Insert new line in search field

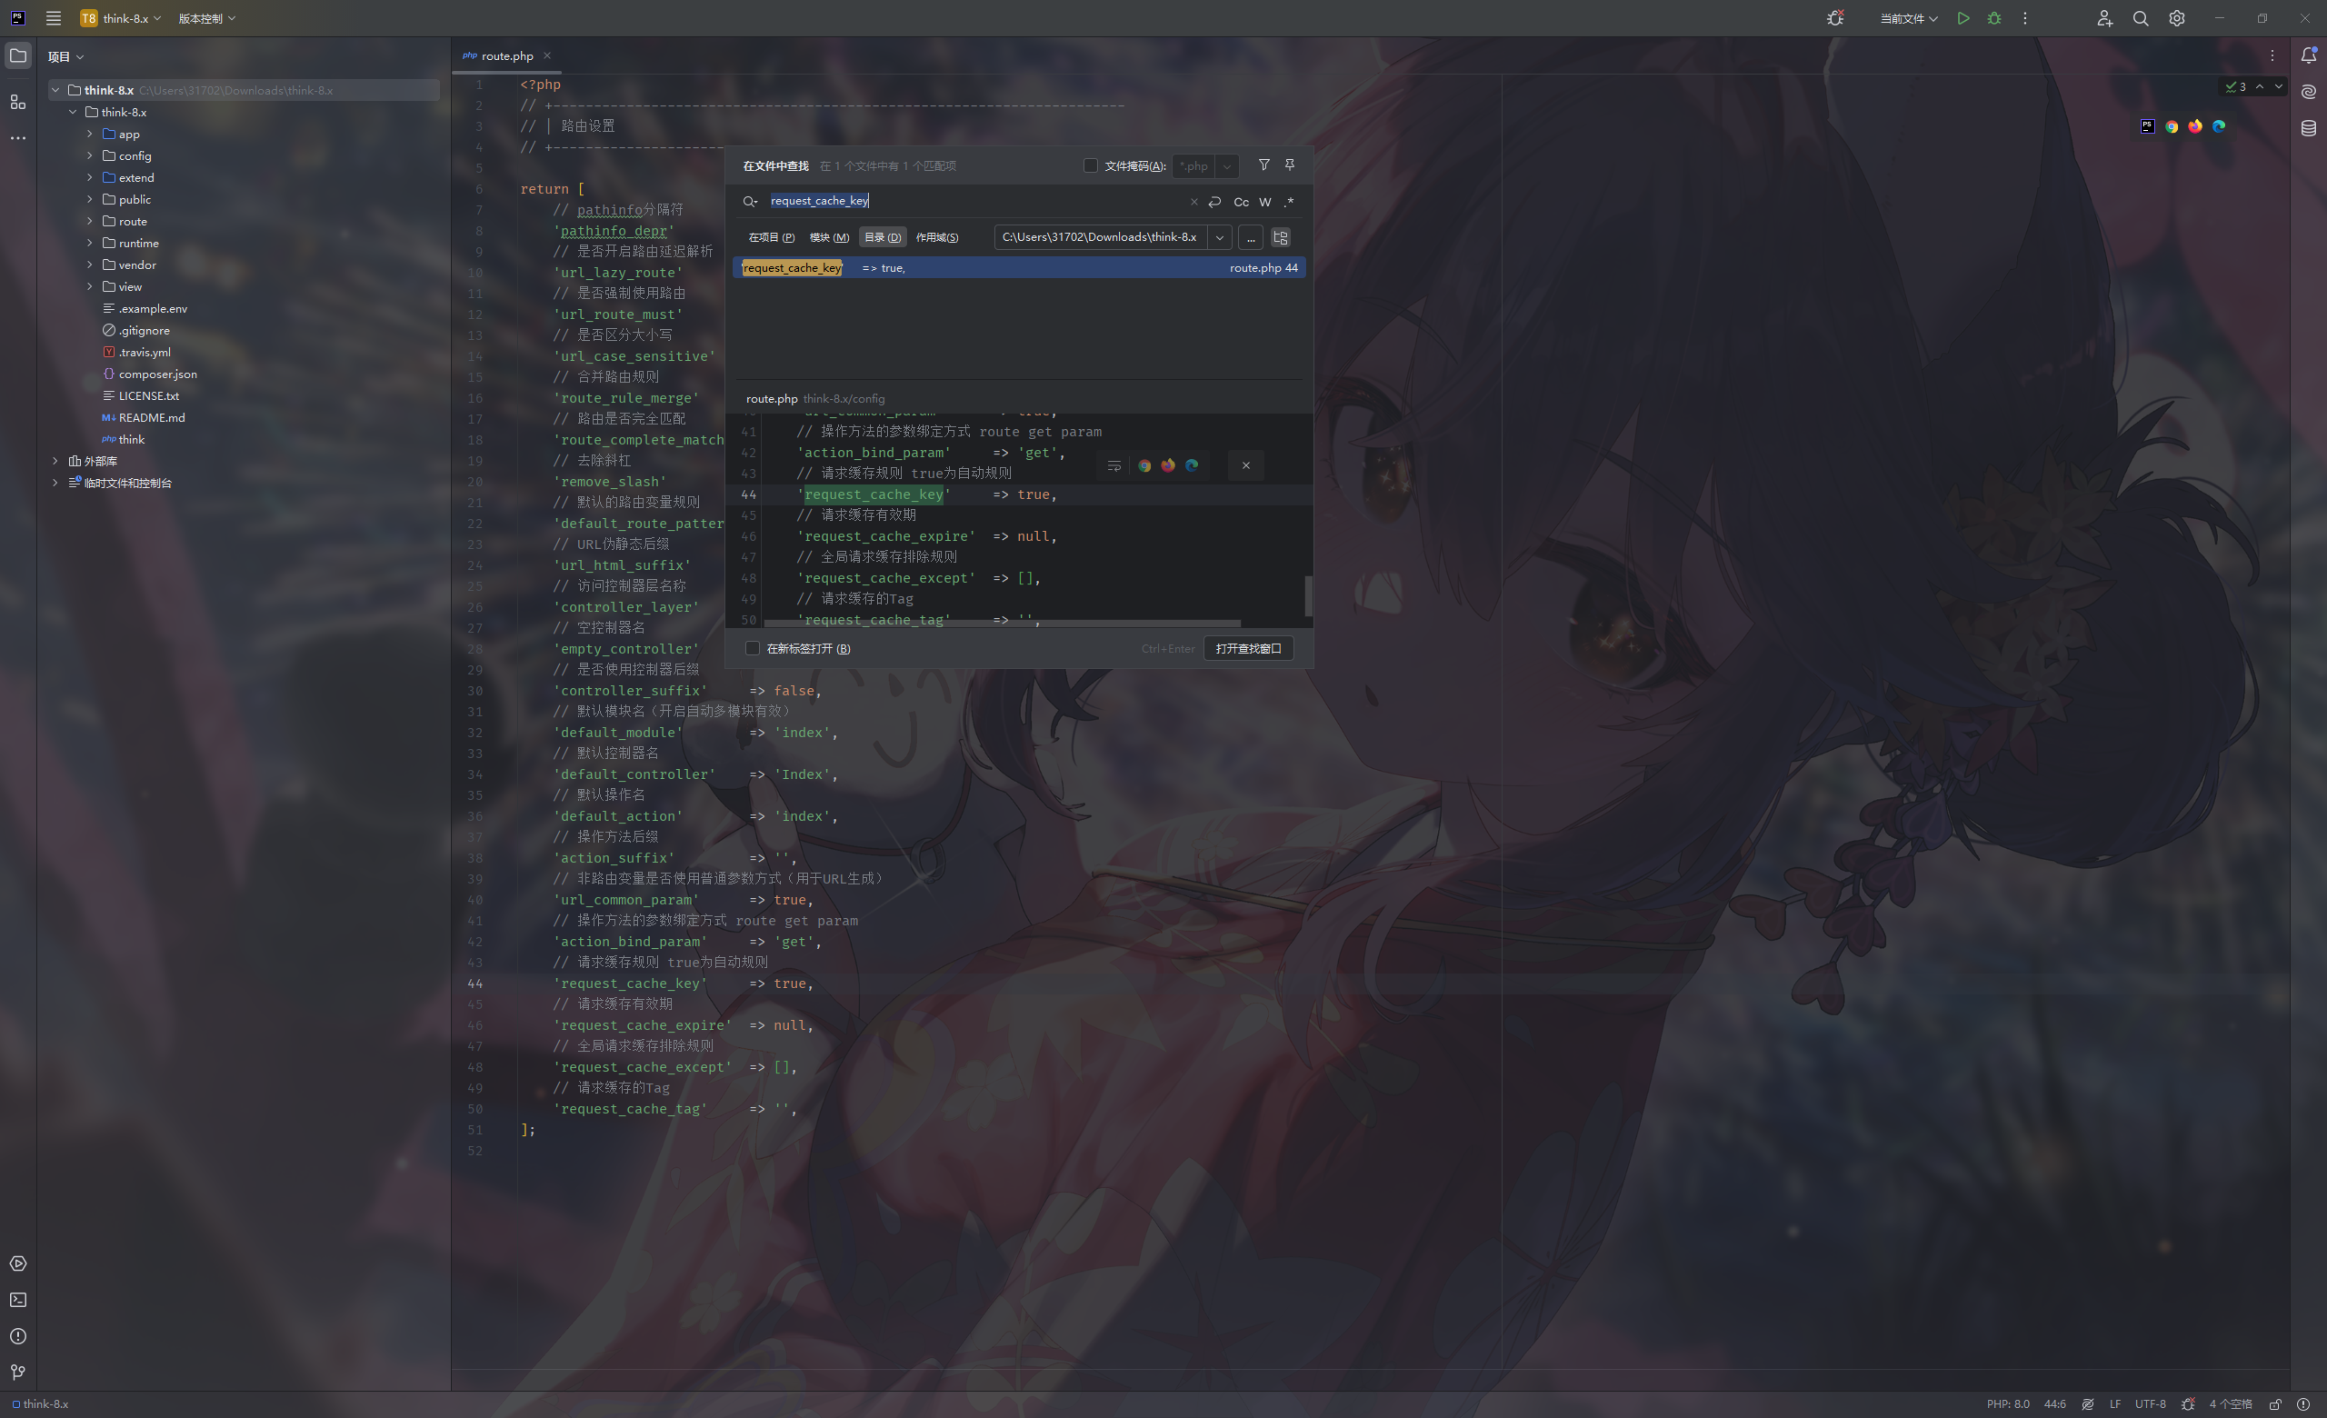pyautogui.click(x=1214, y=201)
